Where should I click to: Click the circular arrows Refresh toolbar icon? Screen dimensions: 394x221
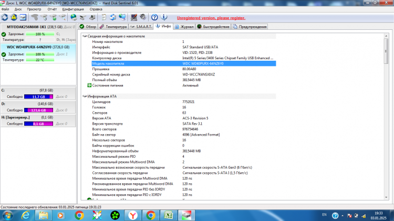pos(5,17)
